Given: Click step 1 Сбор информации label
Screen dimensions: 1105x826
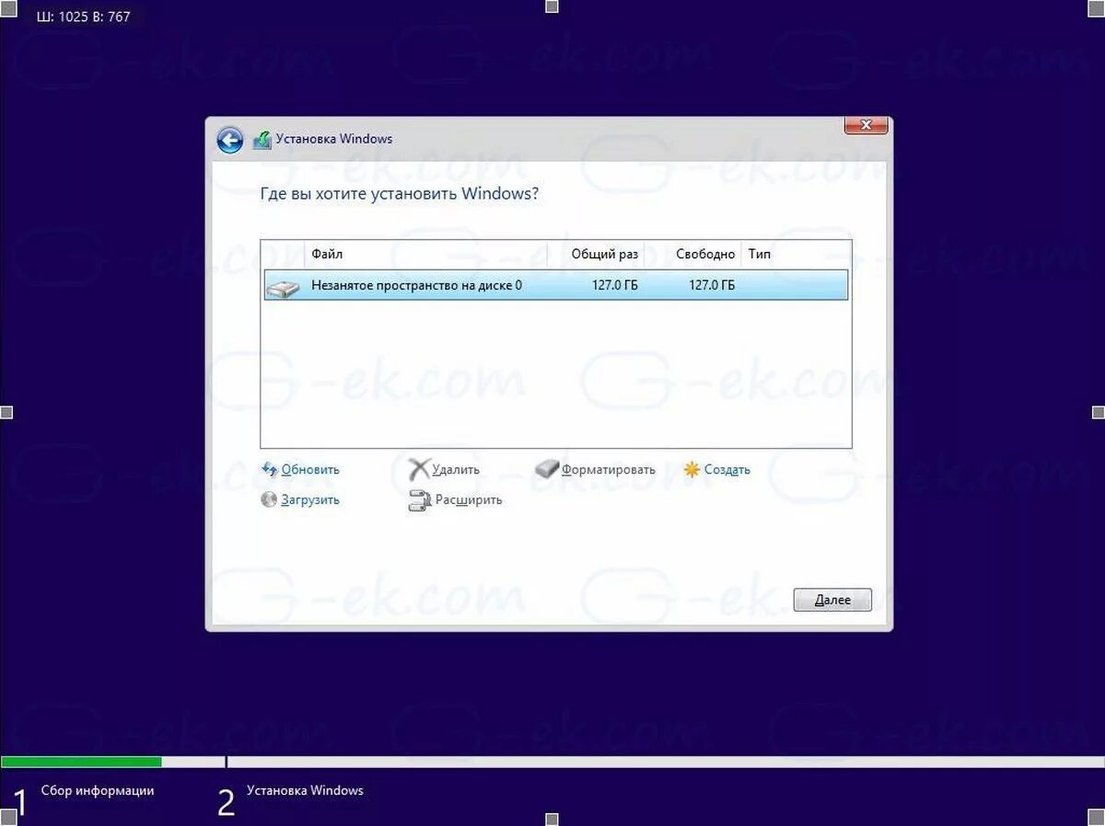Looking at the screenshot, I should click(x=98, y=790).
